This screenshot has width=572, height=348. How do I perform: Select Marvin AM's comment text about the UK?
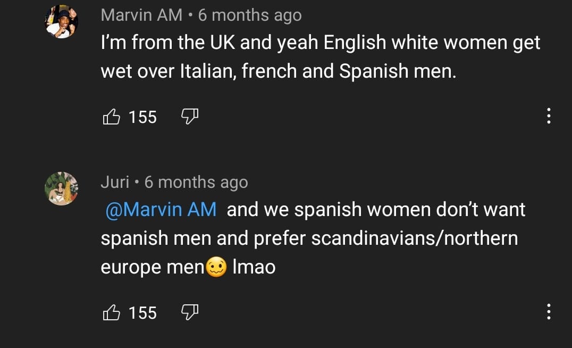(321, 56)
